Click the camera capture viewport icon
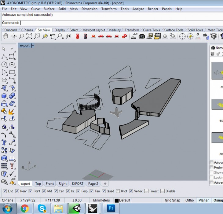 [x=142, y=36]
